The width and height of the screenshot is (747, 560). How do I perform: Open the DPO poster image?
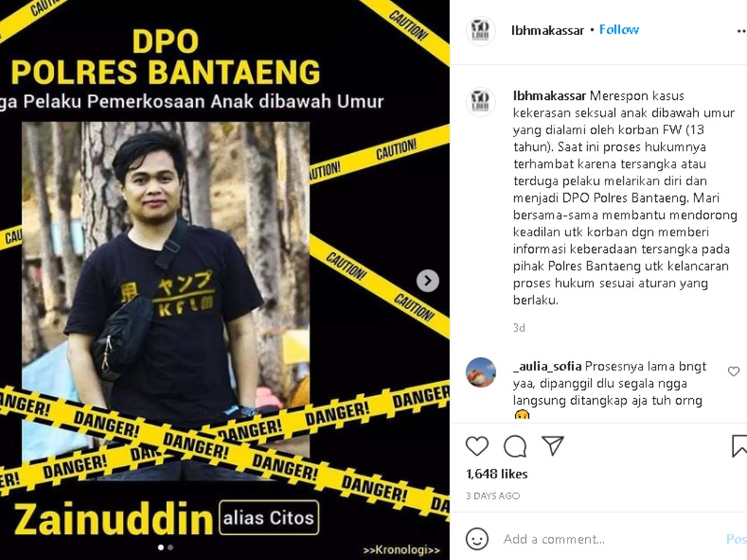(225, 280)
